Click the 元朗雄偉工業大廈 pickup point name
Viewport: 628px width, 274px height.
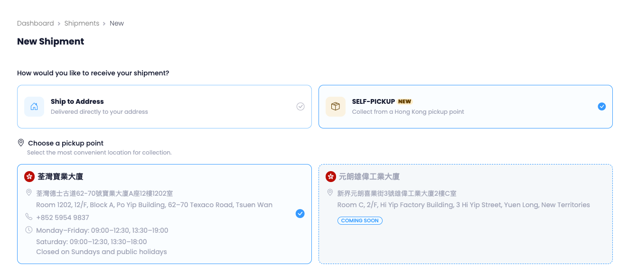point(369,176)
